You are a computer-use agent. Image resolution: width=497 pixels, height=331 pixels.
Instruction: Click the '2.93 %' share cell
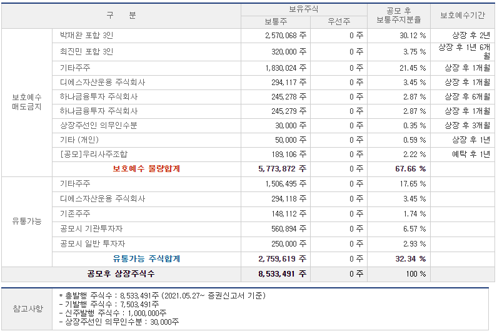tap(414, 244)
